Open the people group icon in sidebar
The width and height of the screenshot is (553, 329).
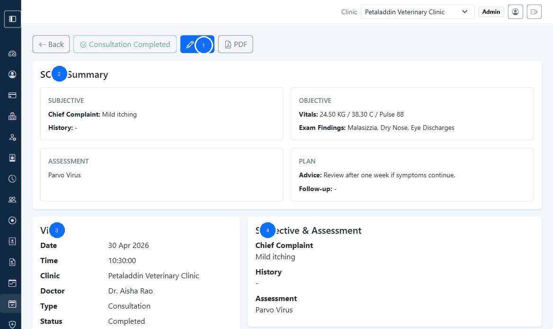pos(12,200)
